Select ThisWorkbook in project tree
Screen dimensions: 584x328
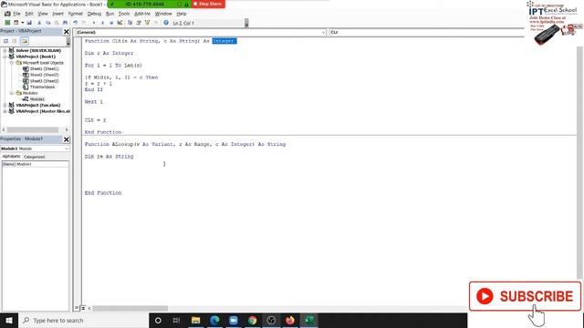[42, 87]
